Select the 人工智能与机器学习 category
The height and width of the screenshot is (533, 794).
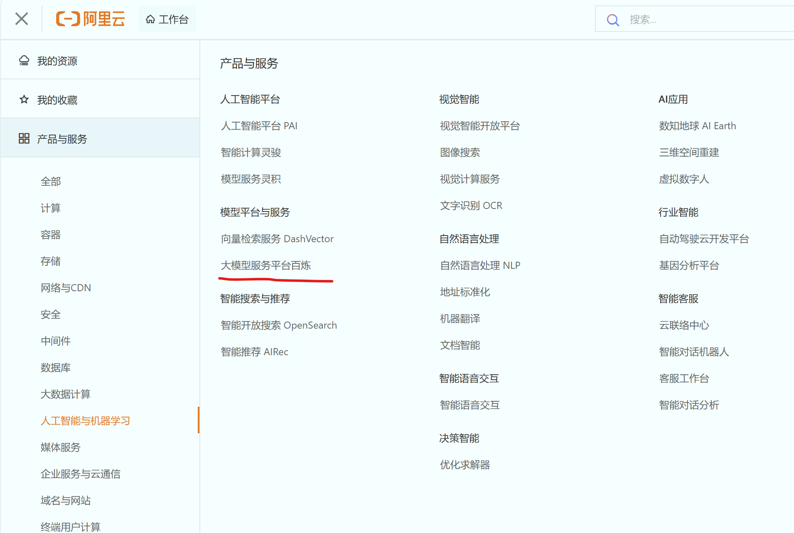pos(85,420)
